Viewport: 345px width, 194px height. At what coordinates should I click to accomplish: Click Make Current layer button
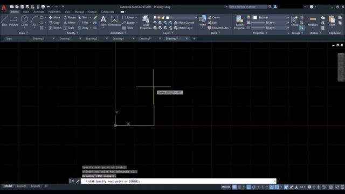184,23
